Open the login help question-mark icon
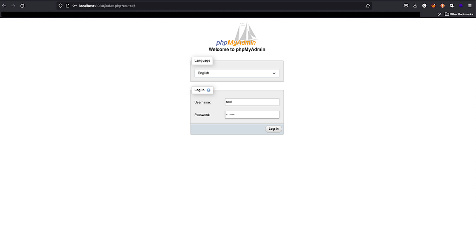Screen dimensions: 476x226 208,90
